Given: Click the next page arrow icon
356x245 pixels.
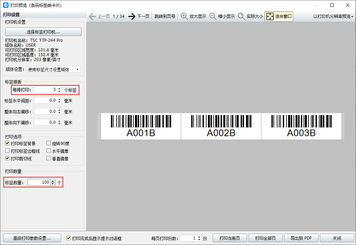Looking at the screenshot, I should 132,16.
